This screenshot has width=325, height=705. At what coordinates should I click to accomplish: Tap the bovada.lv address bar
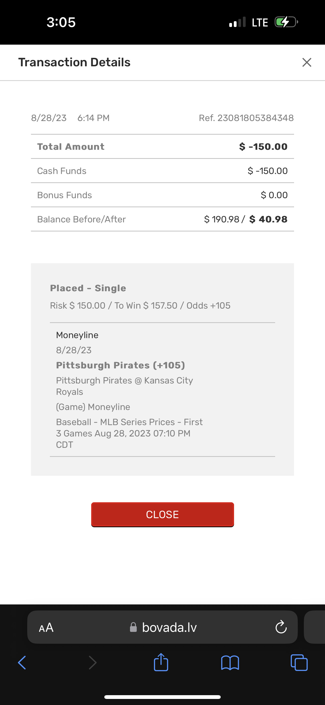coord(169,627)
